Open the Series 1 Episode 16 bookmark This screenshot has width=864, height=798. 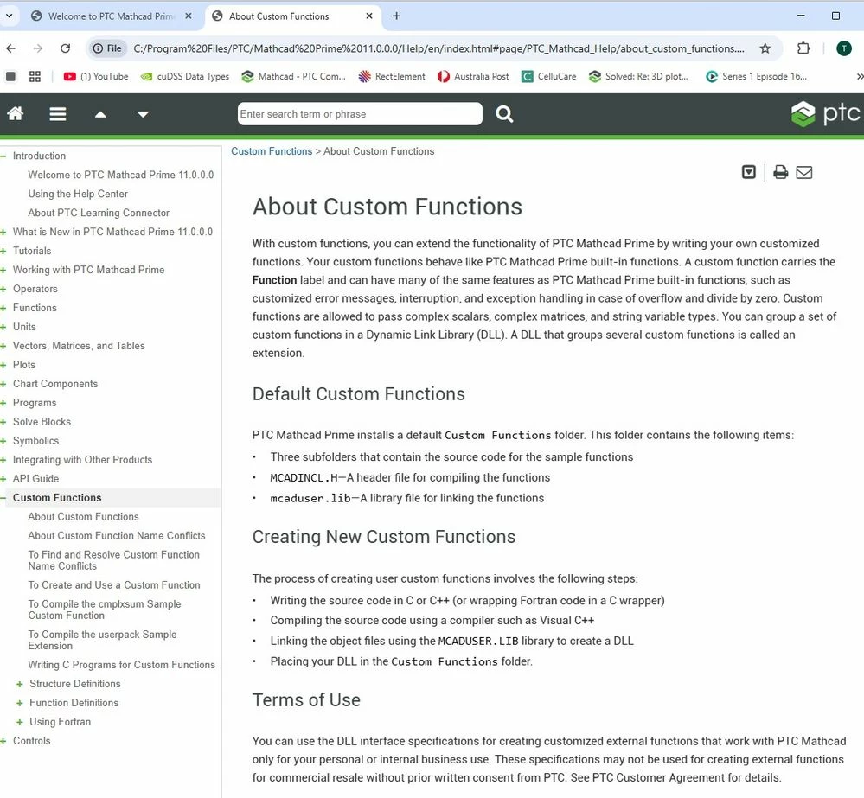(757, 77)
